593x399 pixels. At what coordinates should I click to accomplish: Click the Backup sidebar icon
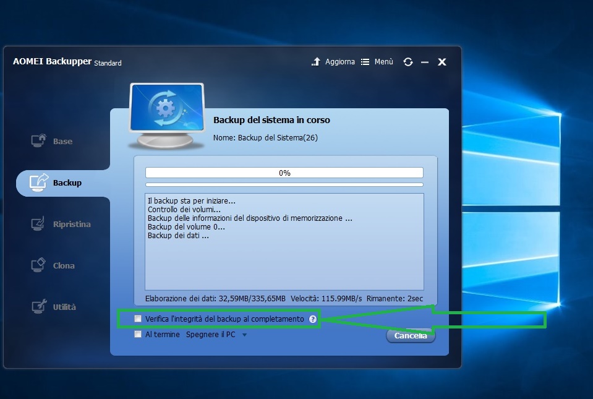[x=38, y=182]
